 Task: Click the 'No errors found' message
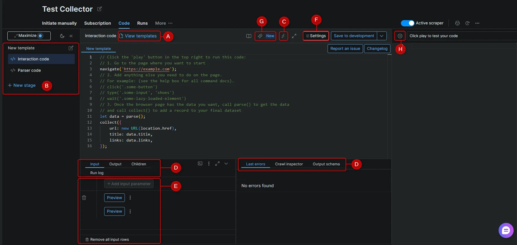click(258, 186)
